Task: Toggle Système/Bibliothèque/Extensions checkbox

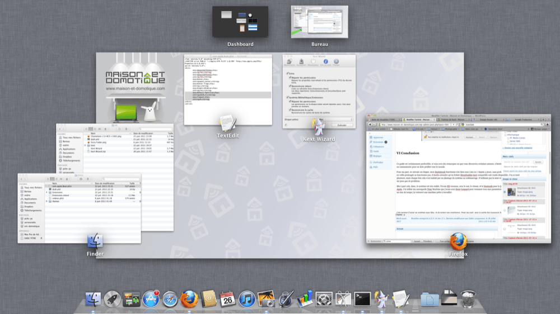Action: click(x=287, y=97)
